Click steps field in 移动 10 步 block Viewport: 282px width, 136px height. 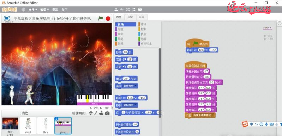click(125, 52)
